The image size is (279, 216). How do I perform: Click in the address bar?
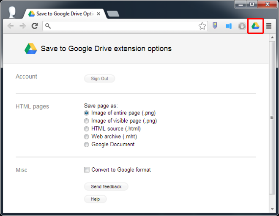coord(123,26)
